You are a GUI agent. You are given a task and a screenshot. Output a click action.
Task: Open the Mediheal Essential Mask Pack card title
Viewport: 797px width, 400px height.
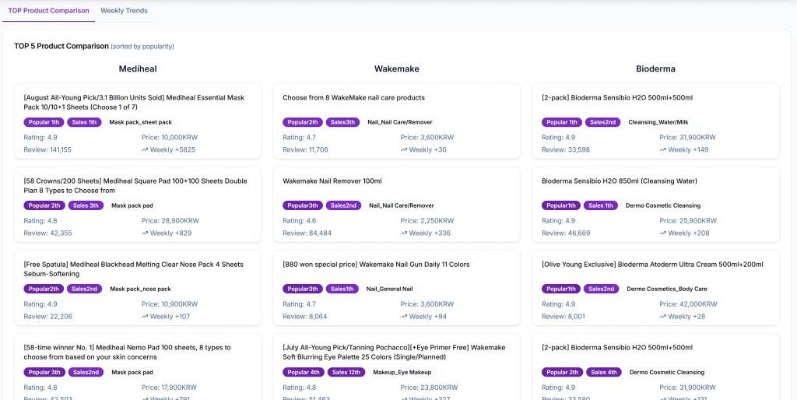pos(134,103)
